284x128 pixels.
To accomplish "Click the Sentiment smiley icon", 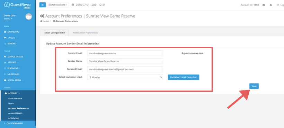I will point(5,68).
